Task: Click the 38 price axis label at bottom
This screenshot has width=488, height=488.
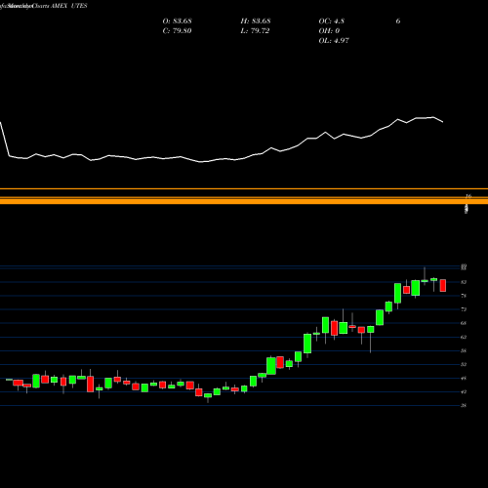Action: (464, 406)
